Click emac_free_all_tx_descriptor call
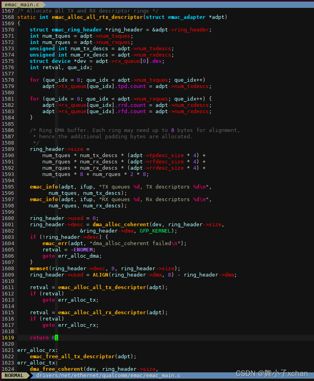Image resolution: width=314 pixels, height=381 pixels. pos(72,357)
